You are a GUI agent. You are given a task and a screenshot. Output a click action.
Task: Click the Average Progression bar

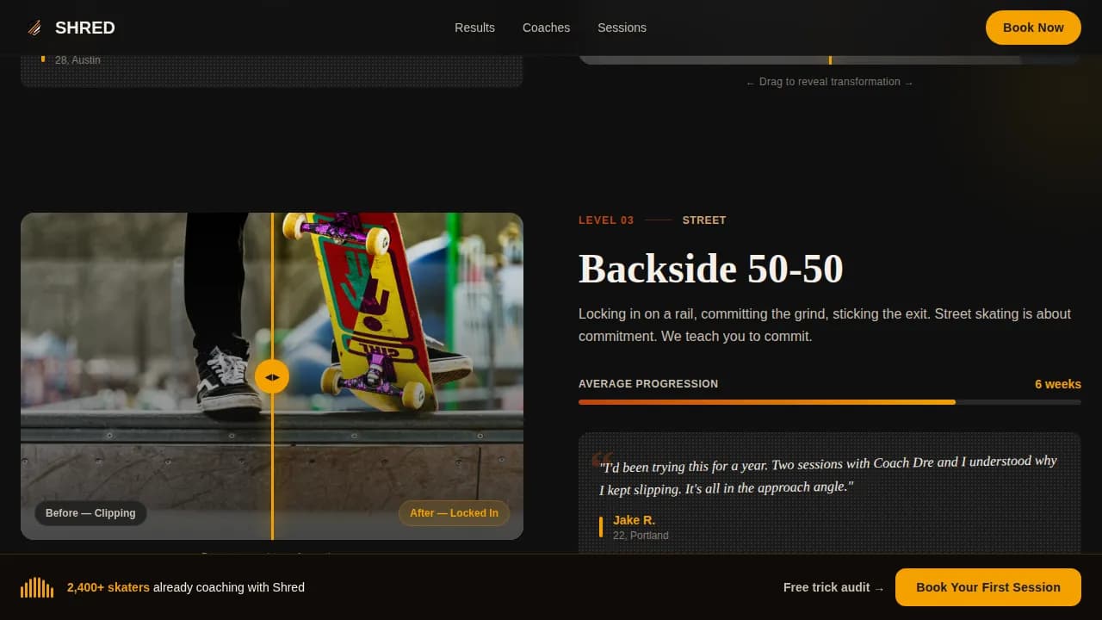click(830, 402)
